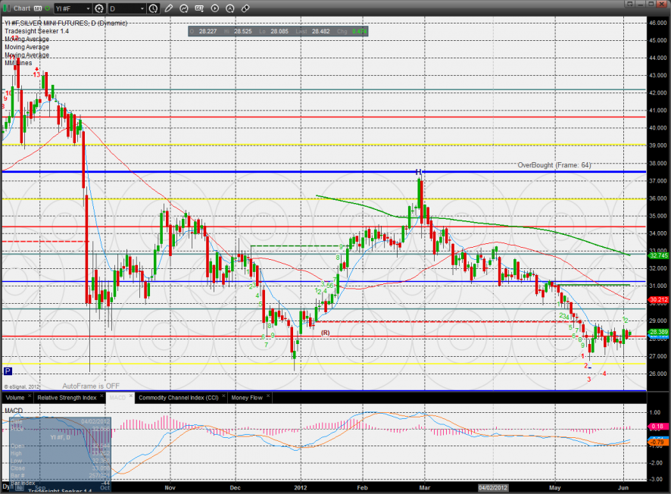Click the Tradesight Seeker 1.4 study label
This screenshot has height=494, width=671.
[37, 31]
